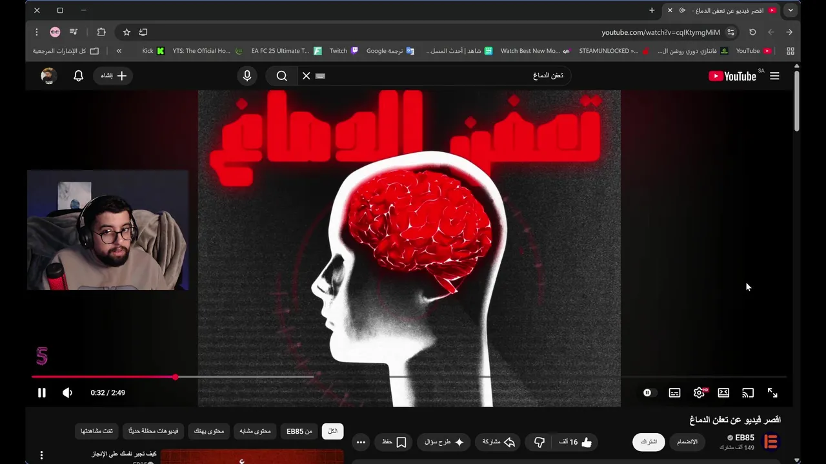Close the اقصر فيديو عن تعفن الدماغ tab
Viewport: 826px width, 464px height.
click(670, 10)
